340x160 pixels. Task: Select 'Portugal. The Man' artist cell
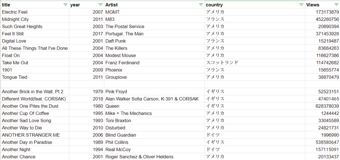pyautogui.click(x=154, y=34)
